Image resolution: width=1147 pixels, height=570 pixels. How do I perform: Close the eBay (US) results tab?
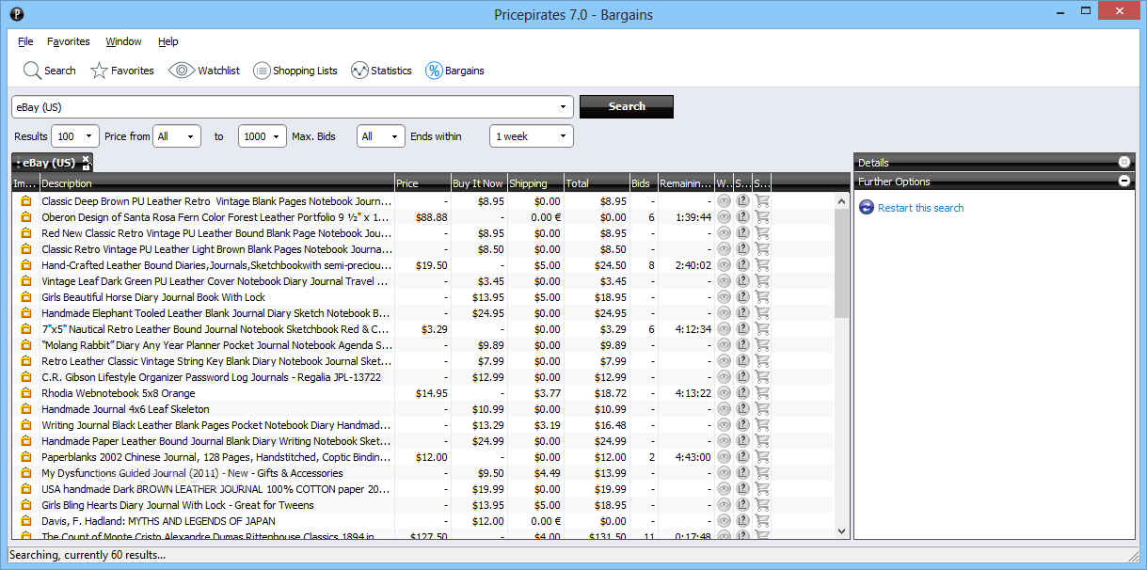(86, 158)
